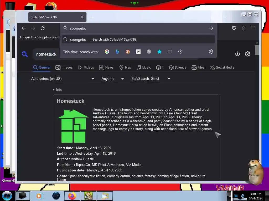The height and width of the screenshot is (201, 269).
Task: Click the homestuck search field
Action: [x=46, y=54]
